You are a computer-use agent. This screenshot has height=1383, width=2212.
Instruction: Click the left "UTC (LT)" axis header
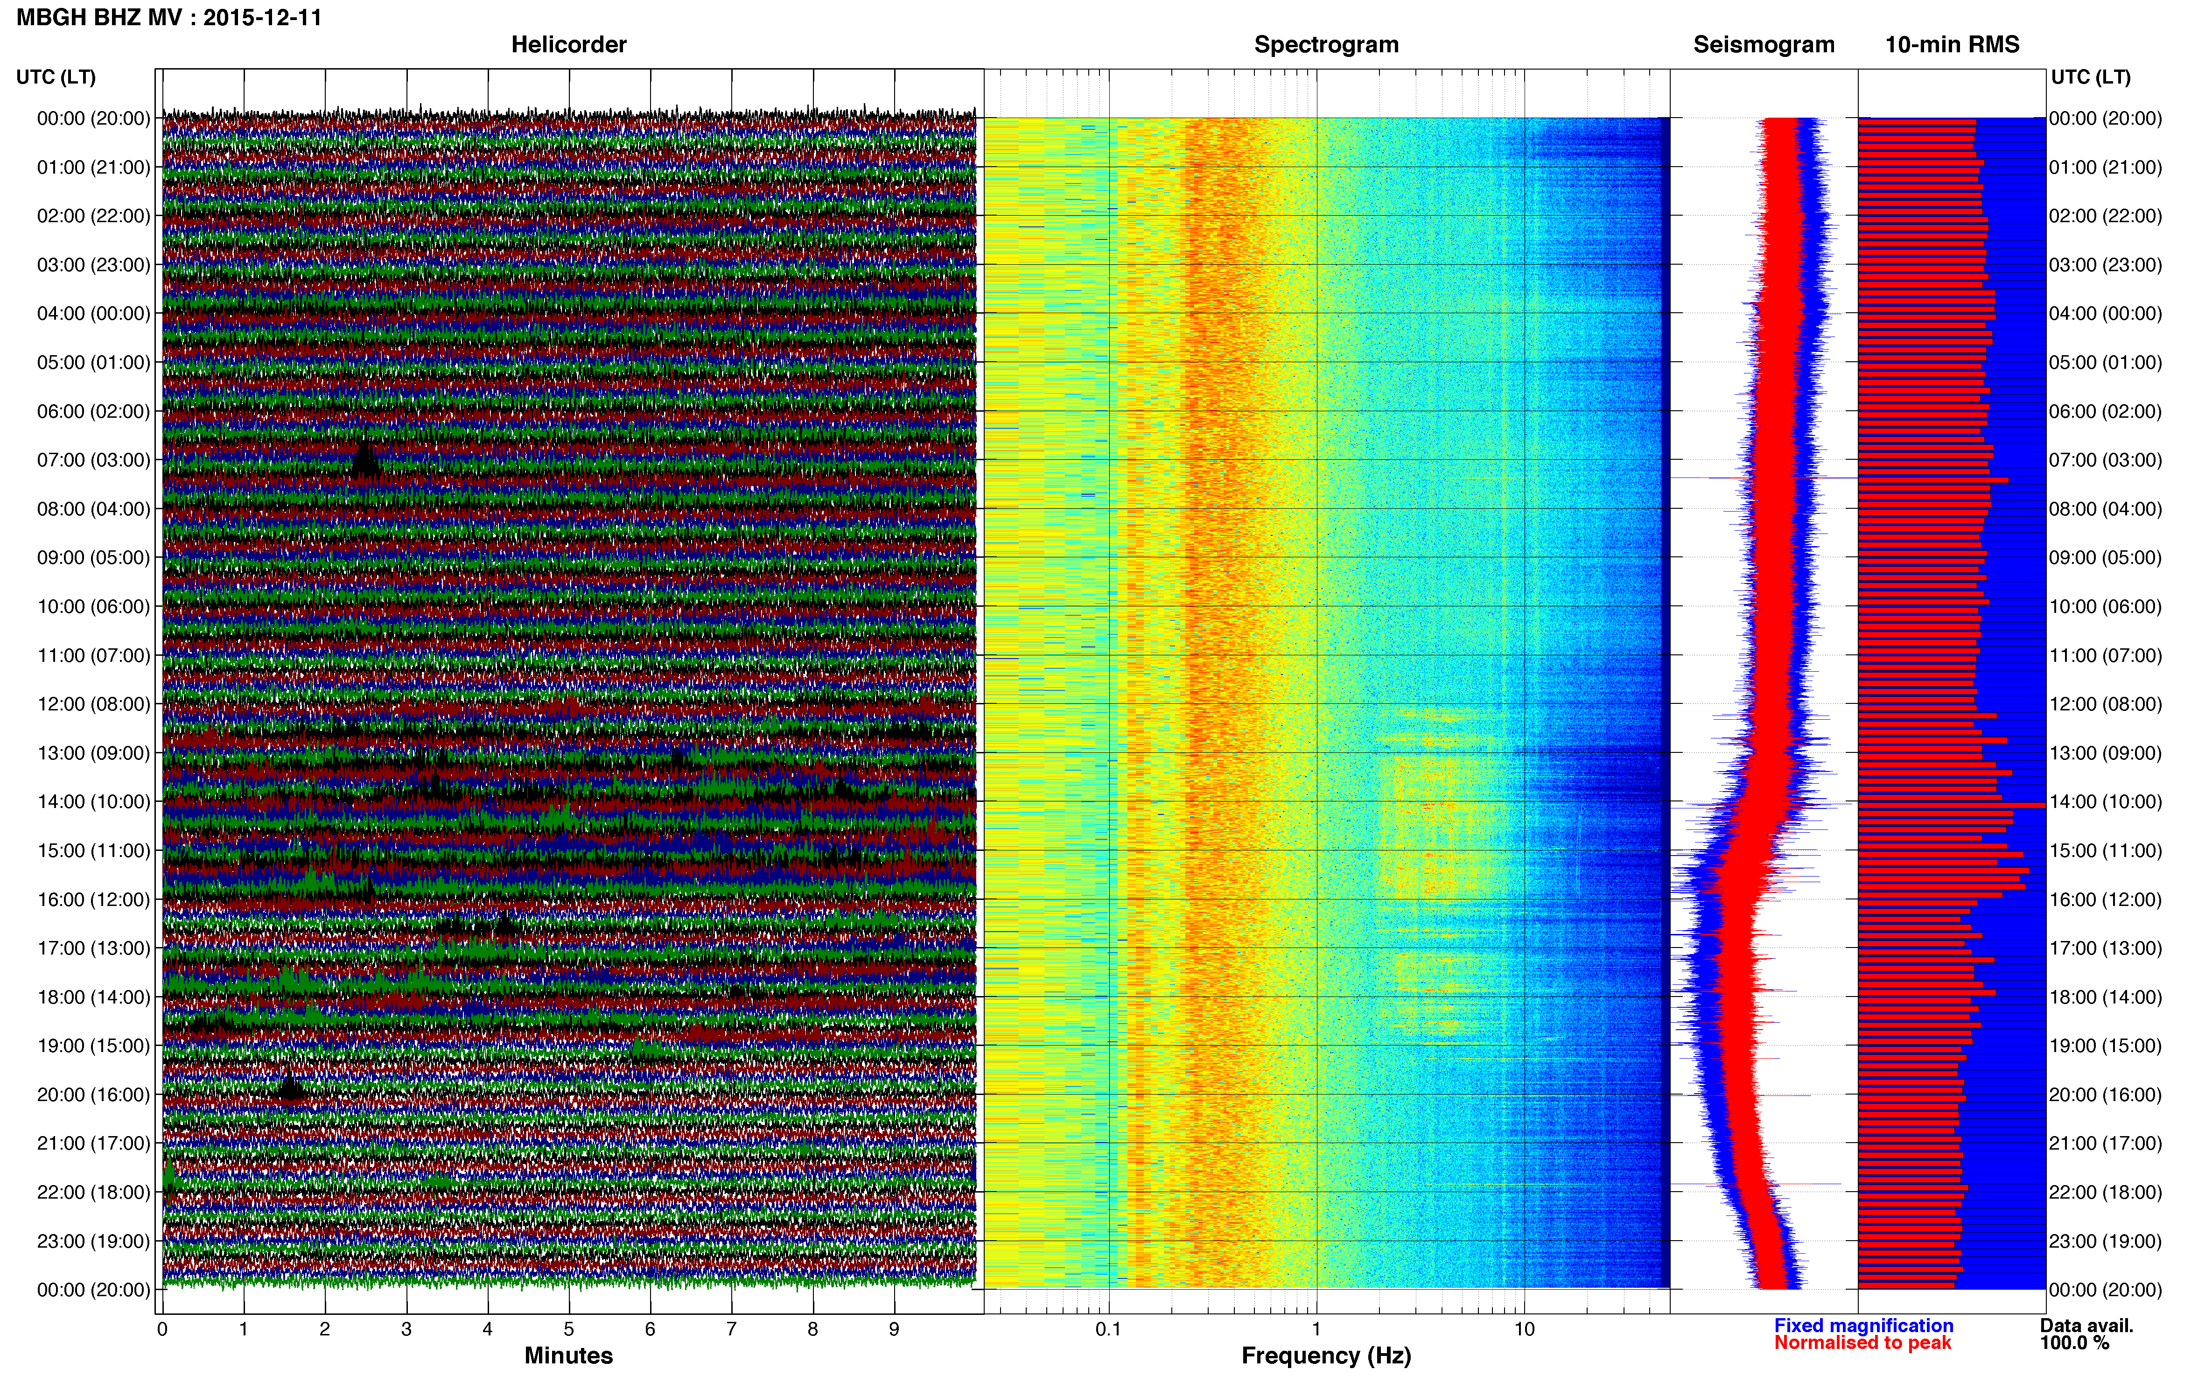coord(56,77)
